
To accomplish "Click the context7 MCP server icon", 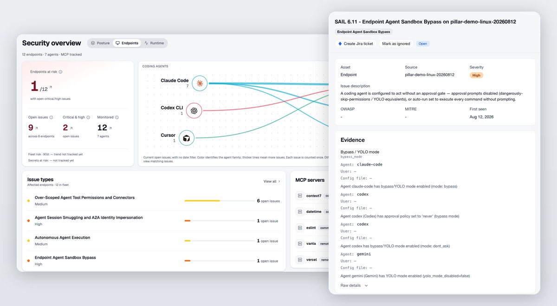I will point(300,196).
